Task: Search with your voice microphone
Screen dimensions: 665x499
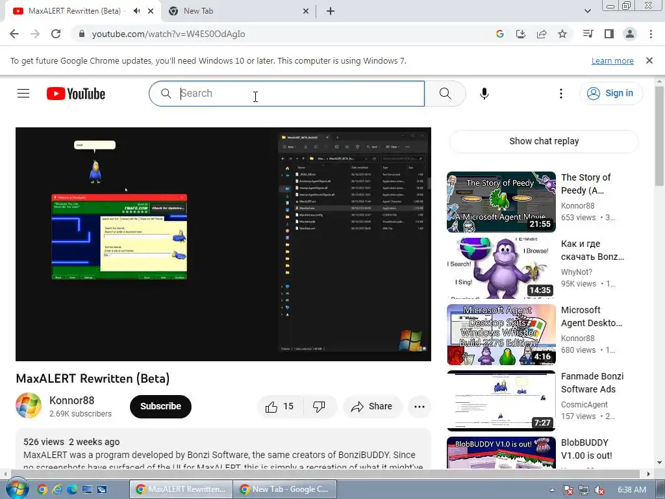Action: tap(484, 94)
